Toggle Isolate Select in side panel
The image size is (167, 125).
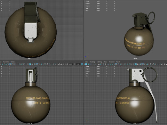(x=161, y=64)
